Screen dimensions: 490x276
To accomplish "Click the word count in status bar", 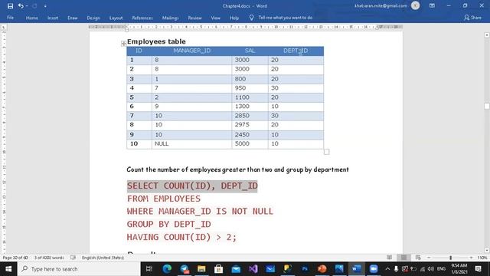I will [x=49, y=258].
